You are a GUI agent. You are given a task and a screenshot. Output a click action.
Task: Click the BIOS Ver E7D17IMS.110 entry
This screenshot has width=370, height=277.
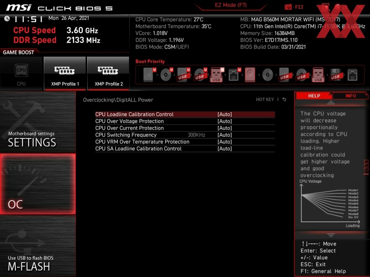tap(269, 40)
